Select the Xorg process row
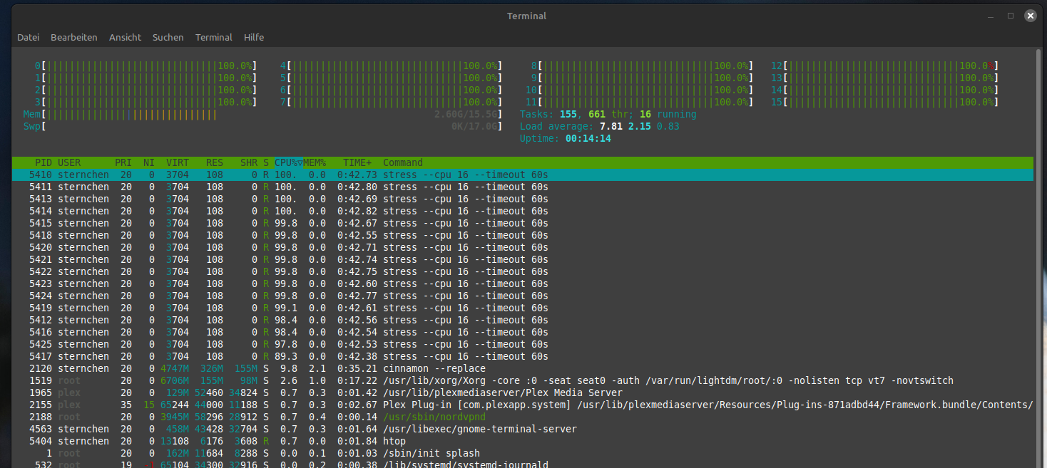The image size is (1047, 468). pyautogui.click(x=523, y=380)
